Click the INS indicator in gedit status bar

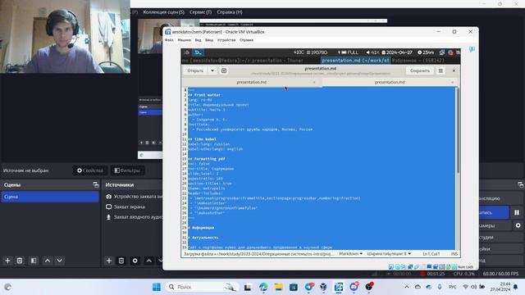[x=454, y=254]
